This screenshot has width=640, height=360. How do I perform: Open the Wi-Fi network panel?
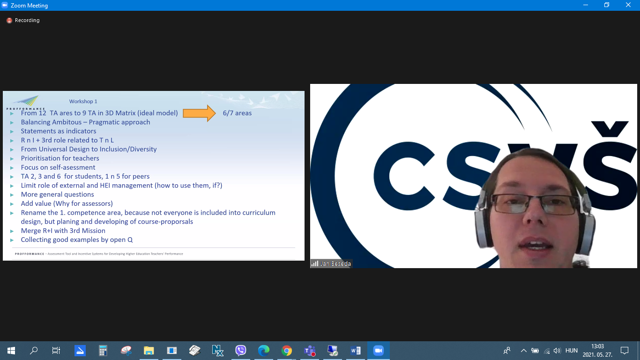[546, 351]
